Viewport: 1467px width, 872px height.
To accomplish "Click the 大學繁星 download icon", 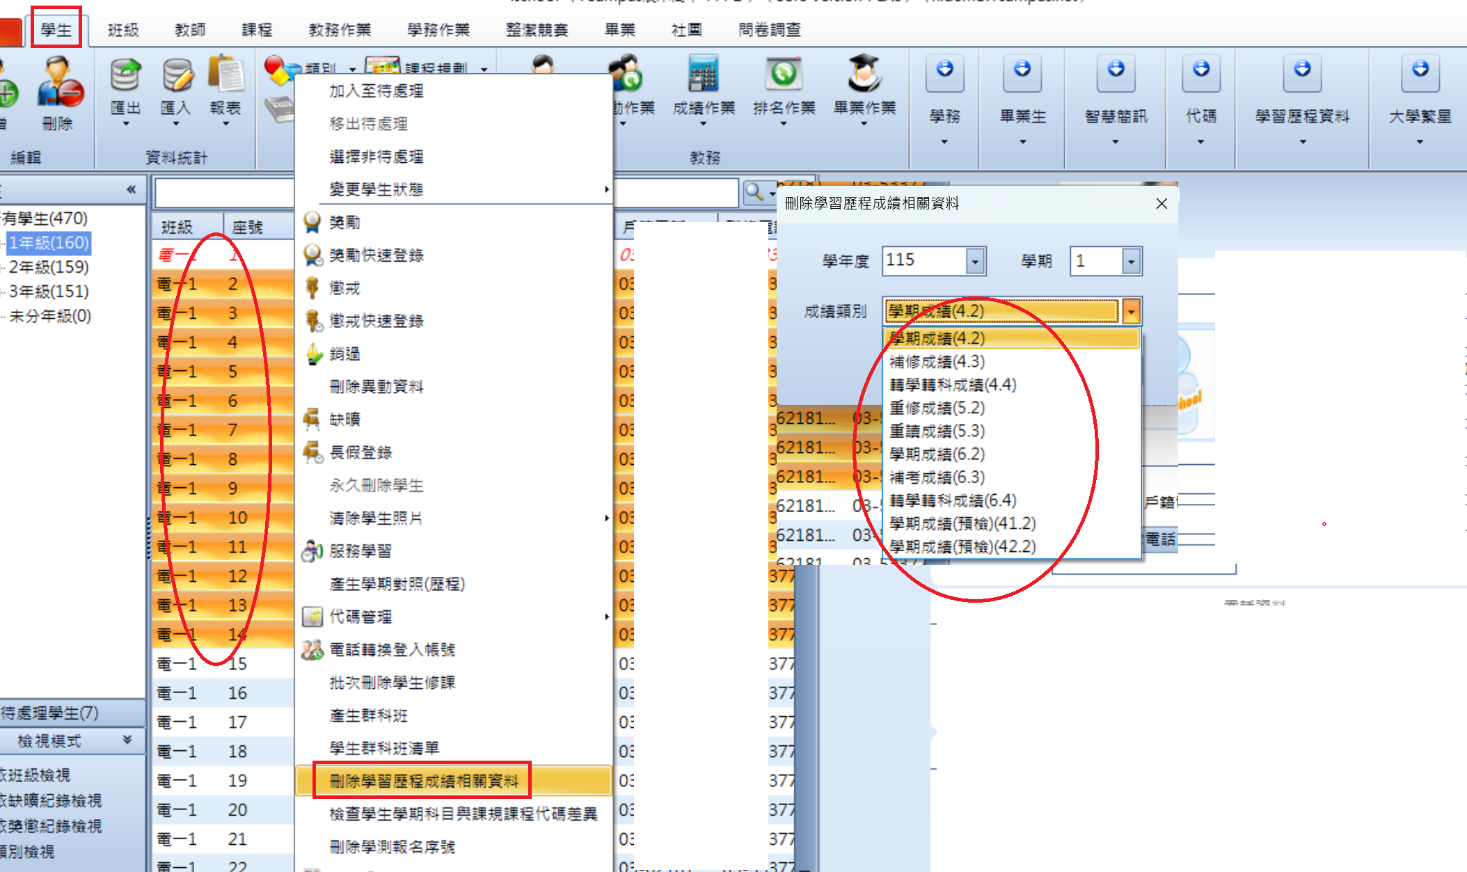I will pos(1420,72).
